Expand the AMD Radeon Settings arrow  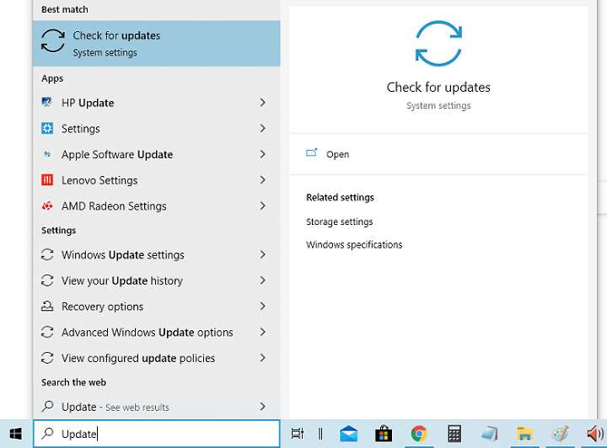[x=263, y=206]
